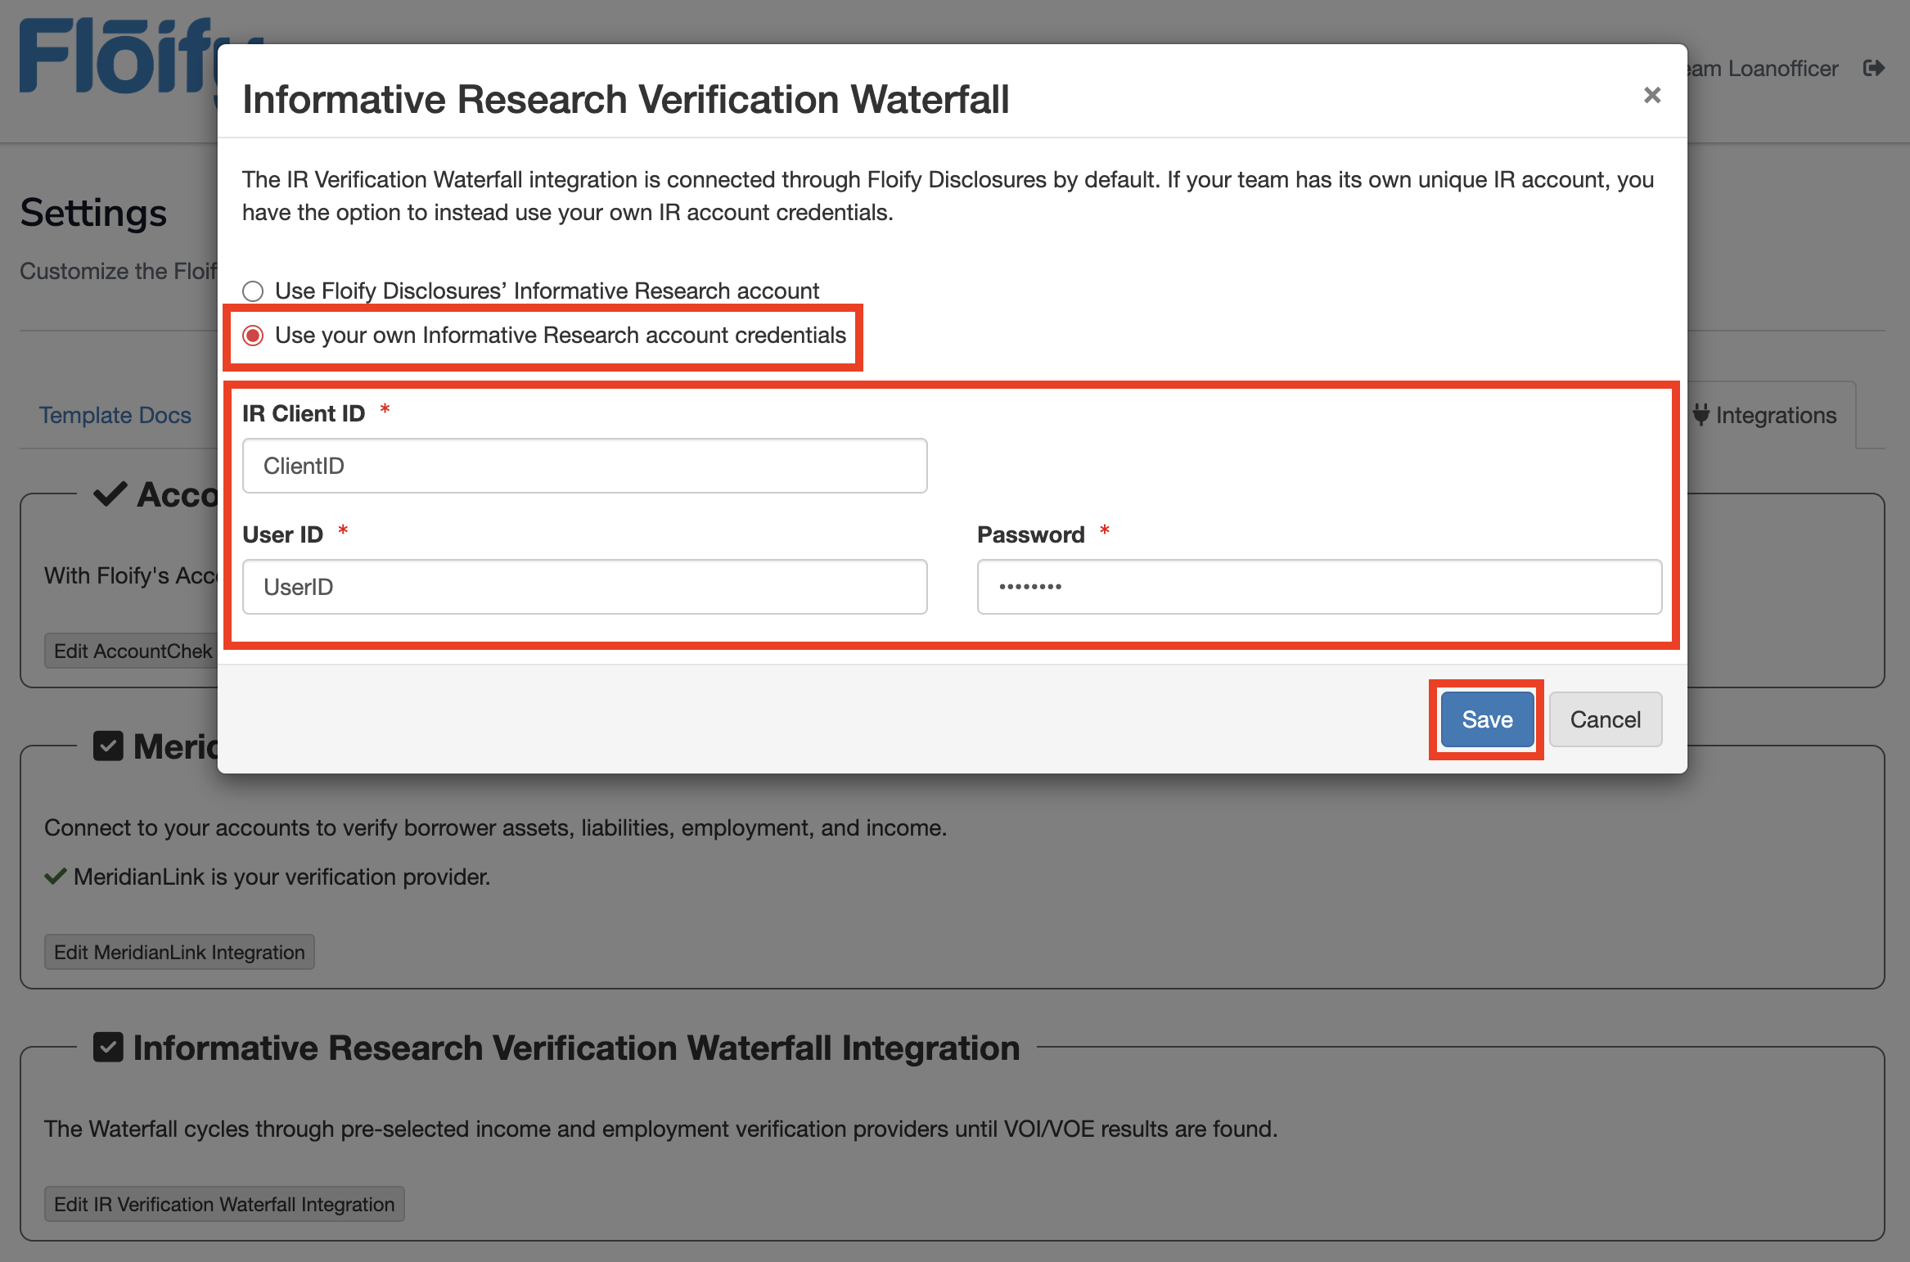Click the green MeridianLink provider checkmark
The width and height of the screenshot is (1910, 1262).
56,877
